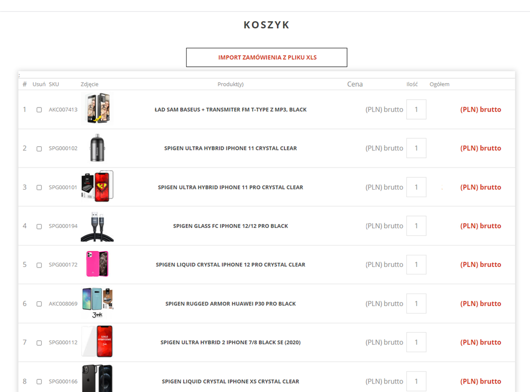Click car charger thumbnail in row 2

(97, 148)
